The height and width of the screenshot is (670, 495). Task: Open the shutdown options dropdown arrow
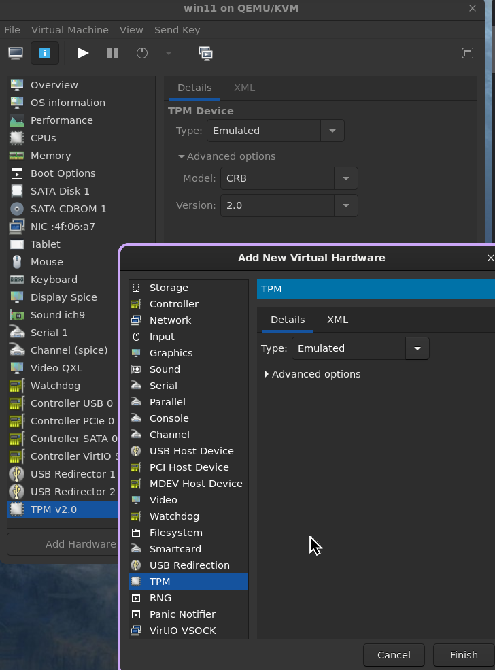(169, 53)
